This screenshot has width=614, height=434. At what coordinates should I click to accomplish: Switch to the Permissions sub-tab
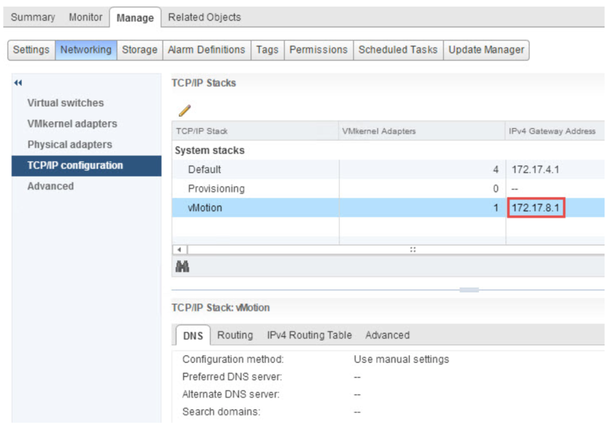(x=318, y=50)
